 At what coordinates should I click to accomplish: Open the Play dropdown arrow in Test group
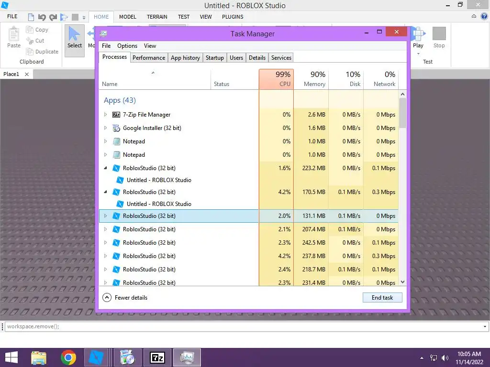click(x=418, y=54)
